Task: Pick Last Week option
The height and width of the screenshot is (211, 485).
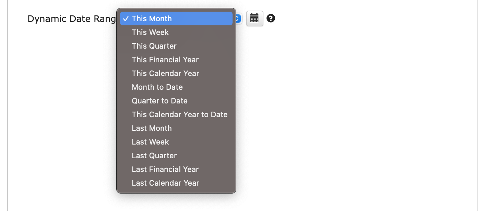Action: [x=176, y=142]
